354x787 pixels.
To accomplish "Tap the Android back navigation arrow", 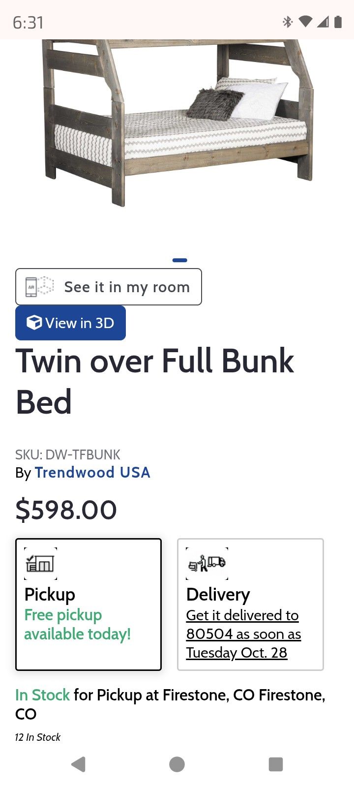I will coord(79,765).
